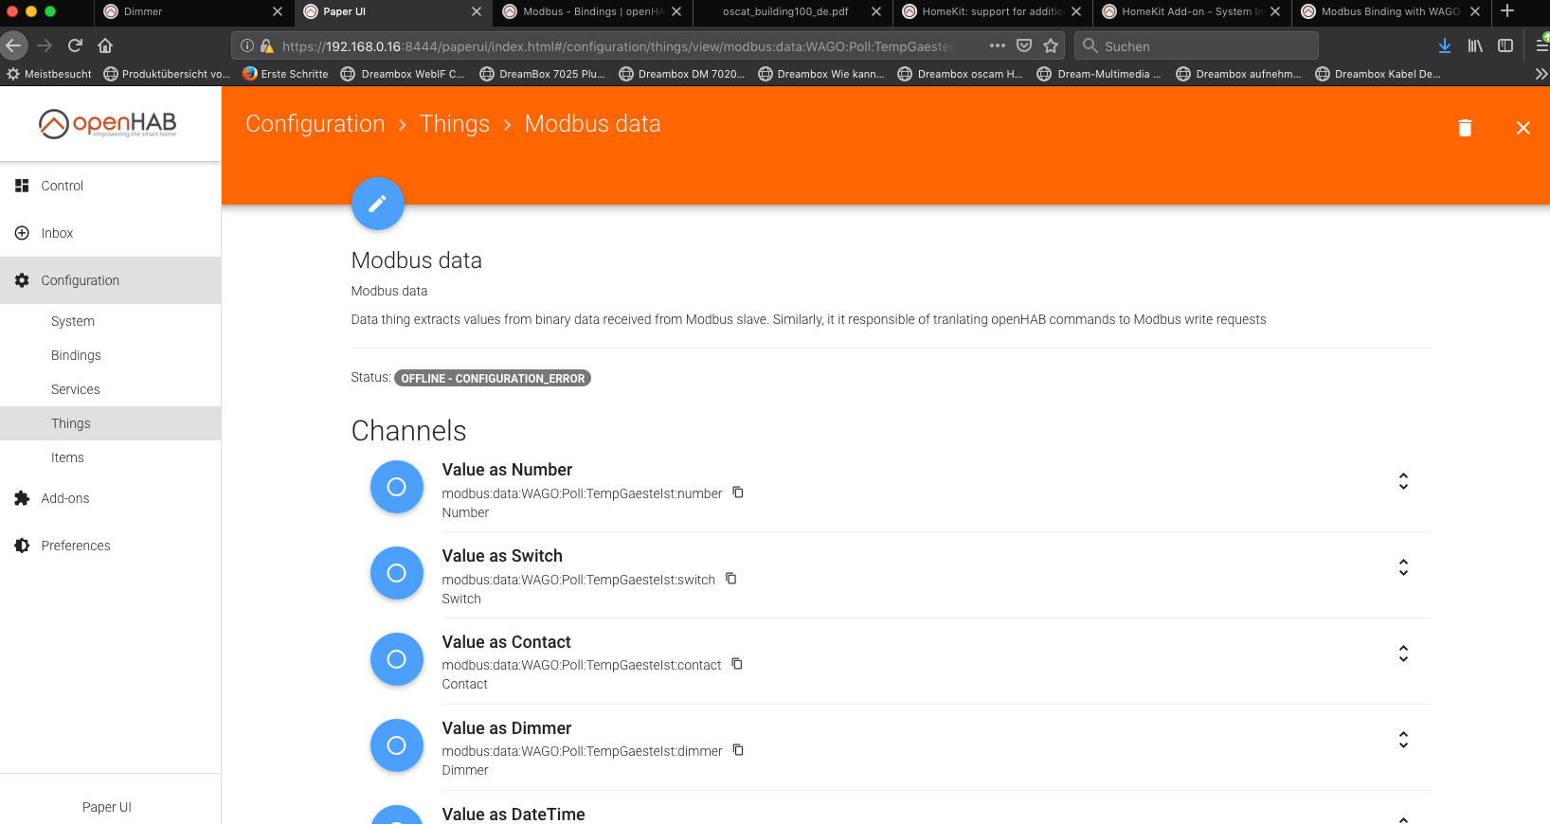
Task: Delete this thing with the trash icon
Action: tap(1465, 128)
